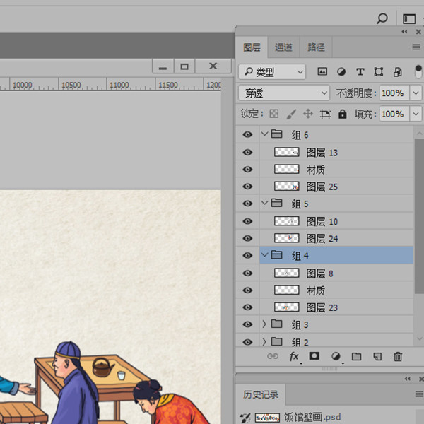Switch to the 通道 tab
The image size is (424, 424).
[x=283, y=47]
